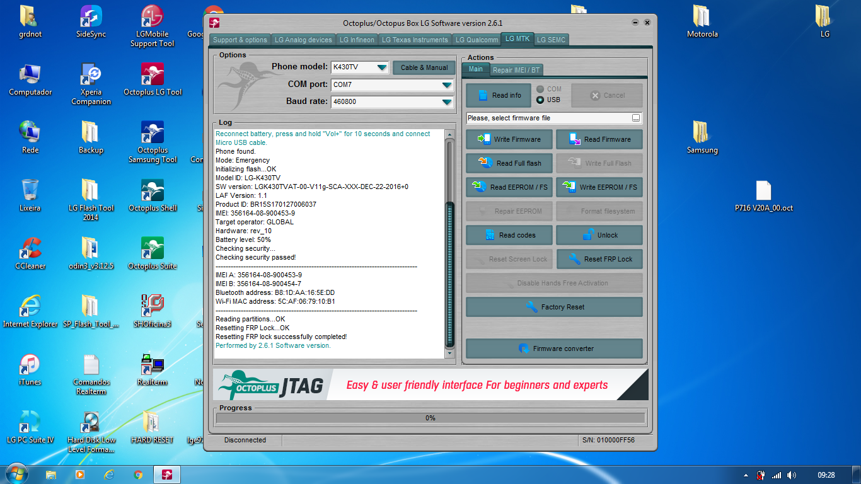Viewport: 861px width, 484px height.
Task: Click the firmware file path field
Action: point(548,118)
